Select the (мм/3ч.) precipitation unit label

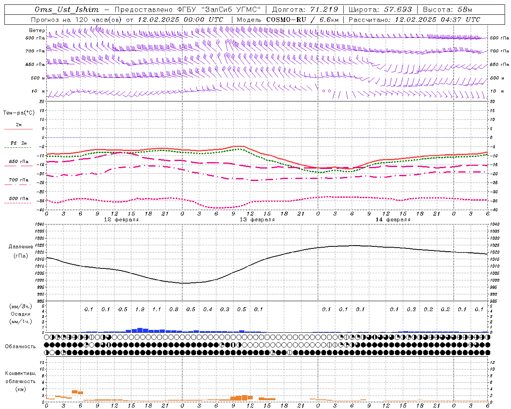point(21,306)
